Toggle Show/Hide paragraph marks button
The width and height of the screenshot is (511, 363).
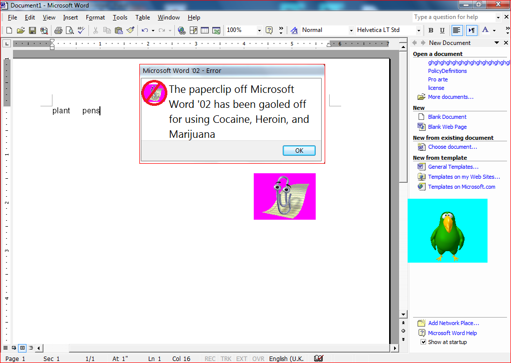click(x=472, y=30)
